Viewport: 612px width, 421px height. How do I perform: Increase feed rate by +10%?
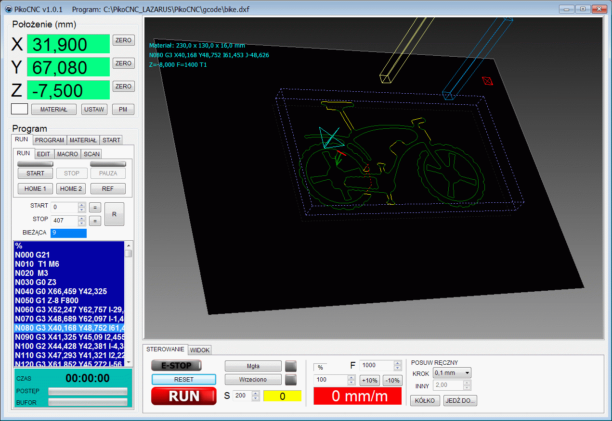tap(369, 381)
